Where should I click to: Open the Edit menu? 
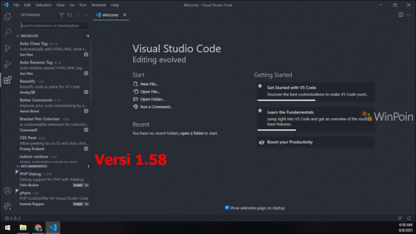click(27, 5)
